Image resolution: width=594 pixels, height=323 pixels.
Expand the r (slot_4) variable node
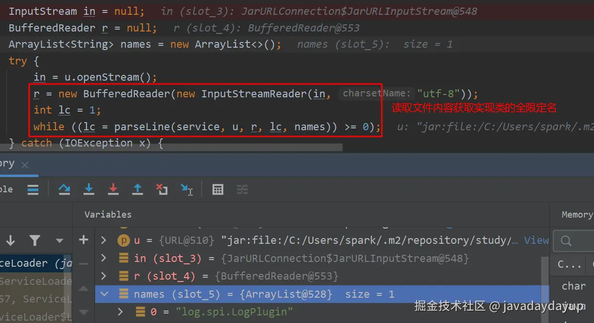(x=104, y=276)
